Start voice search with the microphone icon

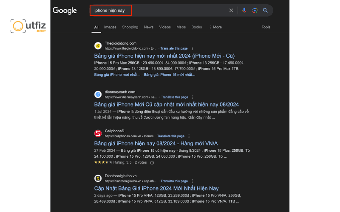coord(244,10)
